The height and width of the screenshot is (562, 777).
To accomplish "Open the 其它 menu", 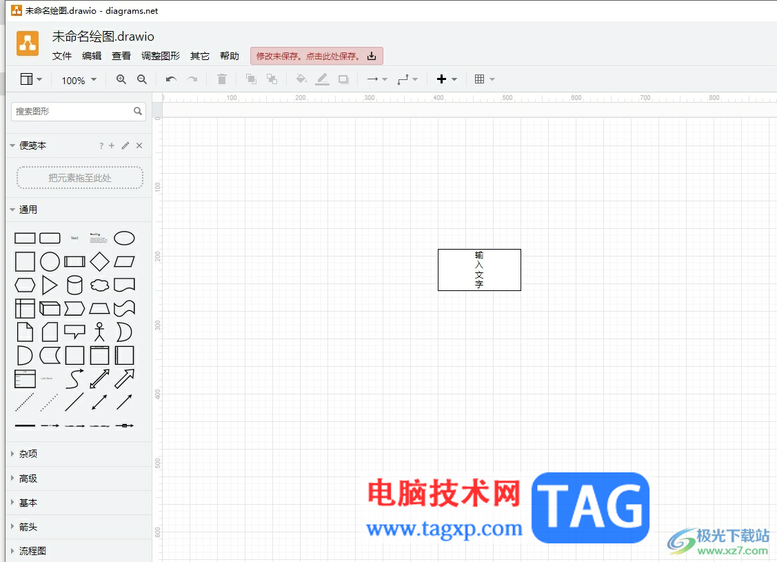I will pos(200,56).
